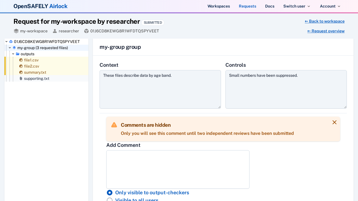Click the my-group group heading
This screenshot has height=201, width=358.
(120, 47)
